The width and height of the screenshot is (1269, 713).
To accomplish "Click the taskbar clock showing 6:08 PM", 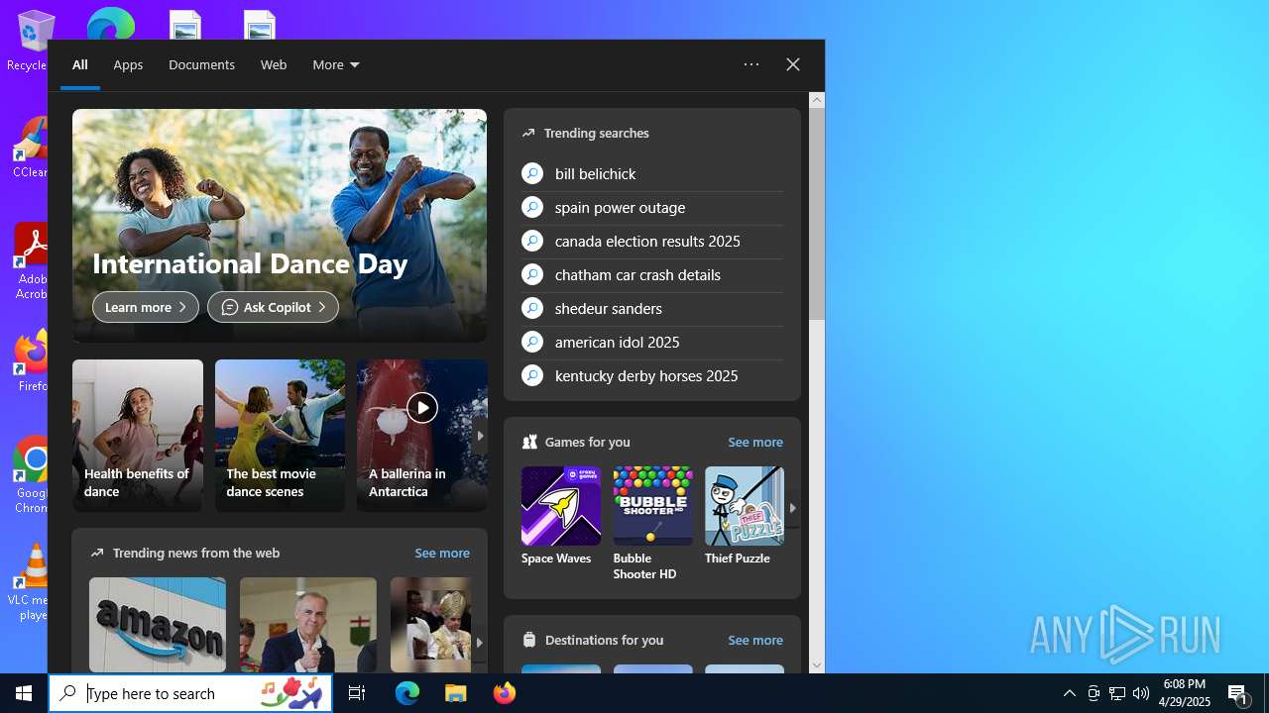I will (1186, 693).
